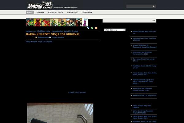
Task: Click the exhaust pipe photo
Action: (60, 113)
